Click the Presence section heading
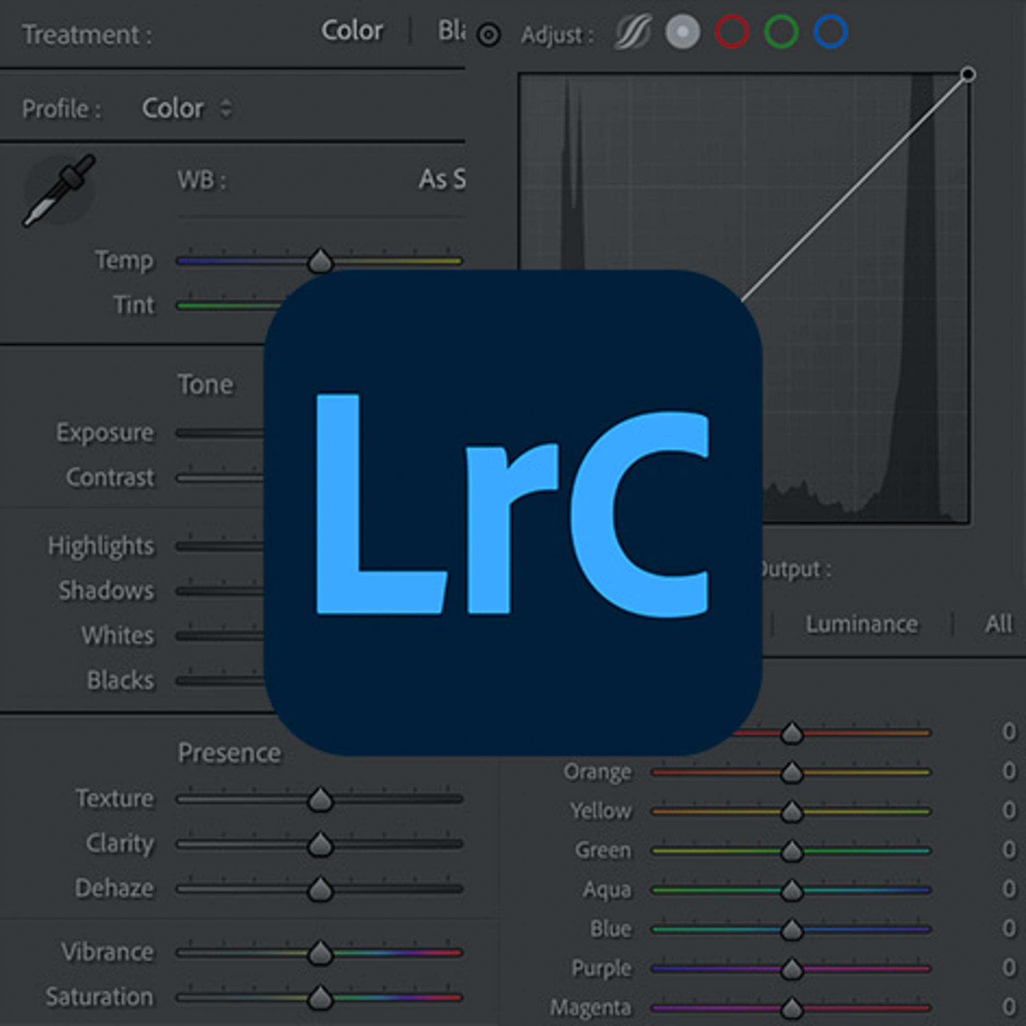 229,753
